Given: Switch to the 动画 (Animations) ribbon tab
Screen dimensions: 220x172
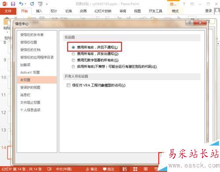Looking at the screenshot, I should click(83, 11).
